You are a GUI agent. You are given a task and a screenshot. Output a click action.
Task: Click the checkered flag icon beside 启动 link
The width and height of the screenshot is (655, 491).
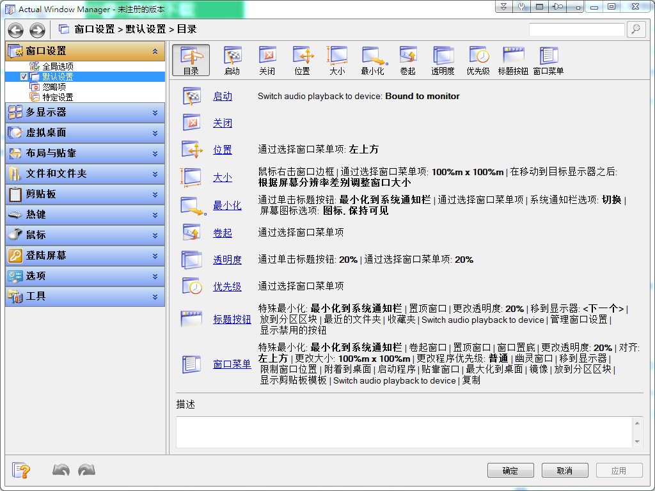[x=192, y=97]
